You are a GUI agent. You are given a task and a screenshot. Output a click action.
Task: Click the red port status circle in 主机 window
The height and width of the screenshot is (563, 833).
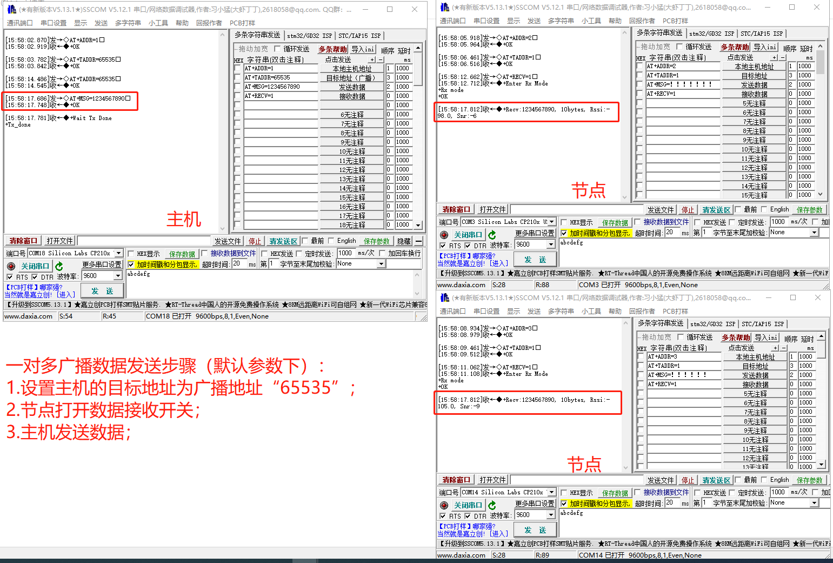[10, 266]
